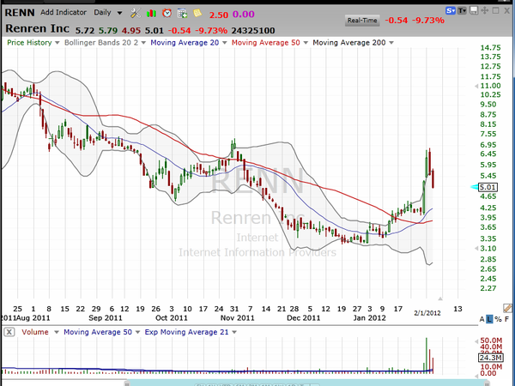The height and width of the screenshot is (386, 515).
Task: Select the Moving Average 200 label
Action: coord(349,43)
